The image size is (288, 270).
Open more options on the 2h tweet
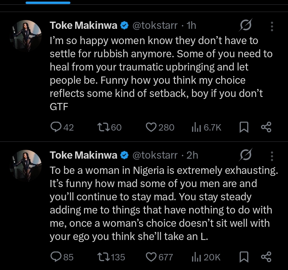[x=272, y=156]
